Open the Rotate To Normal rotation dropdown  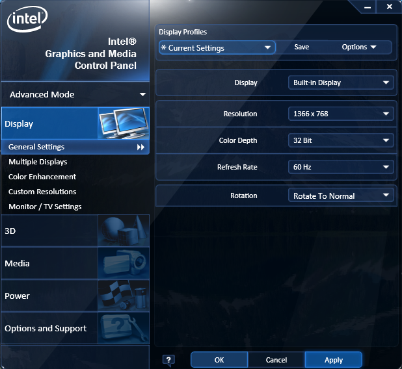(340, 196)
